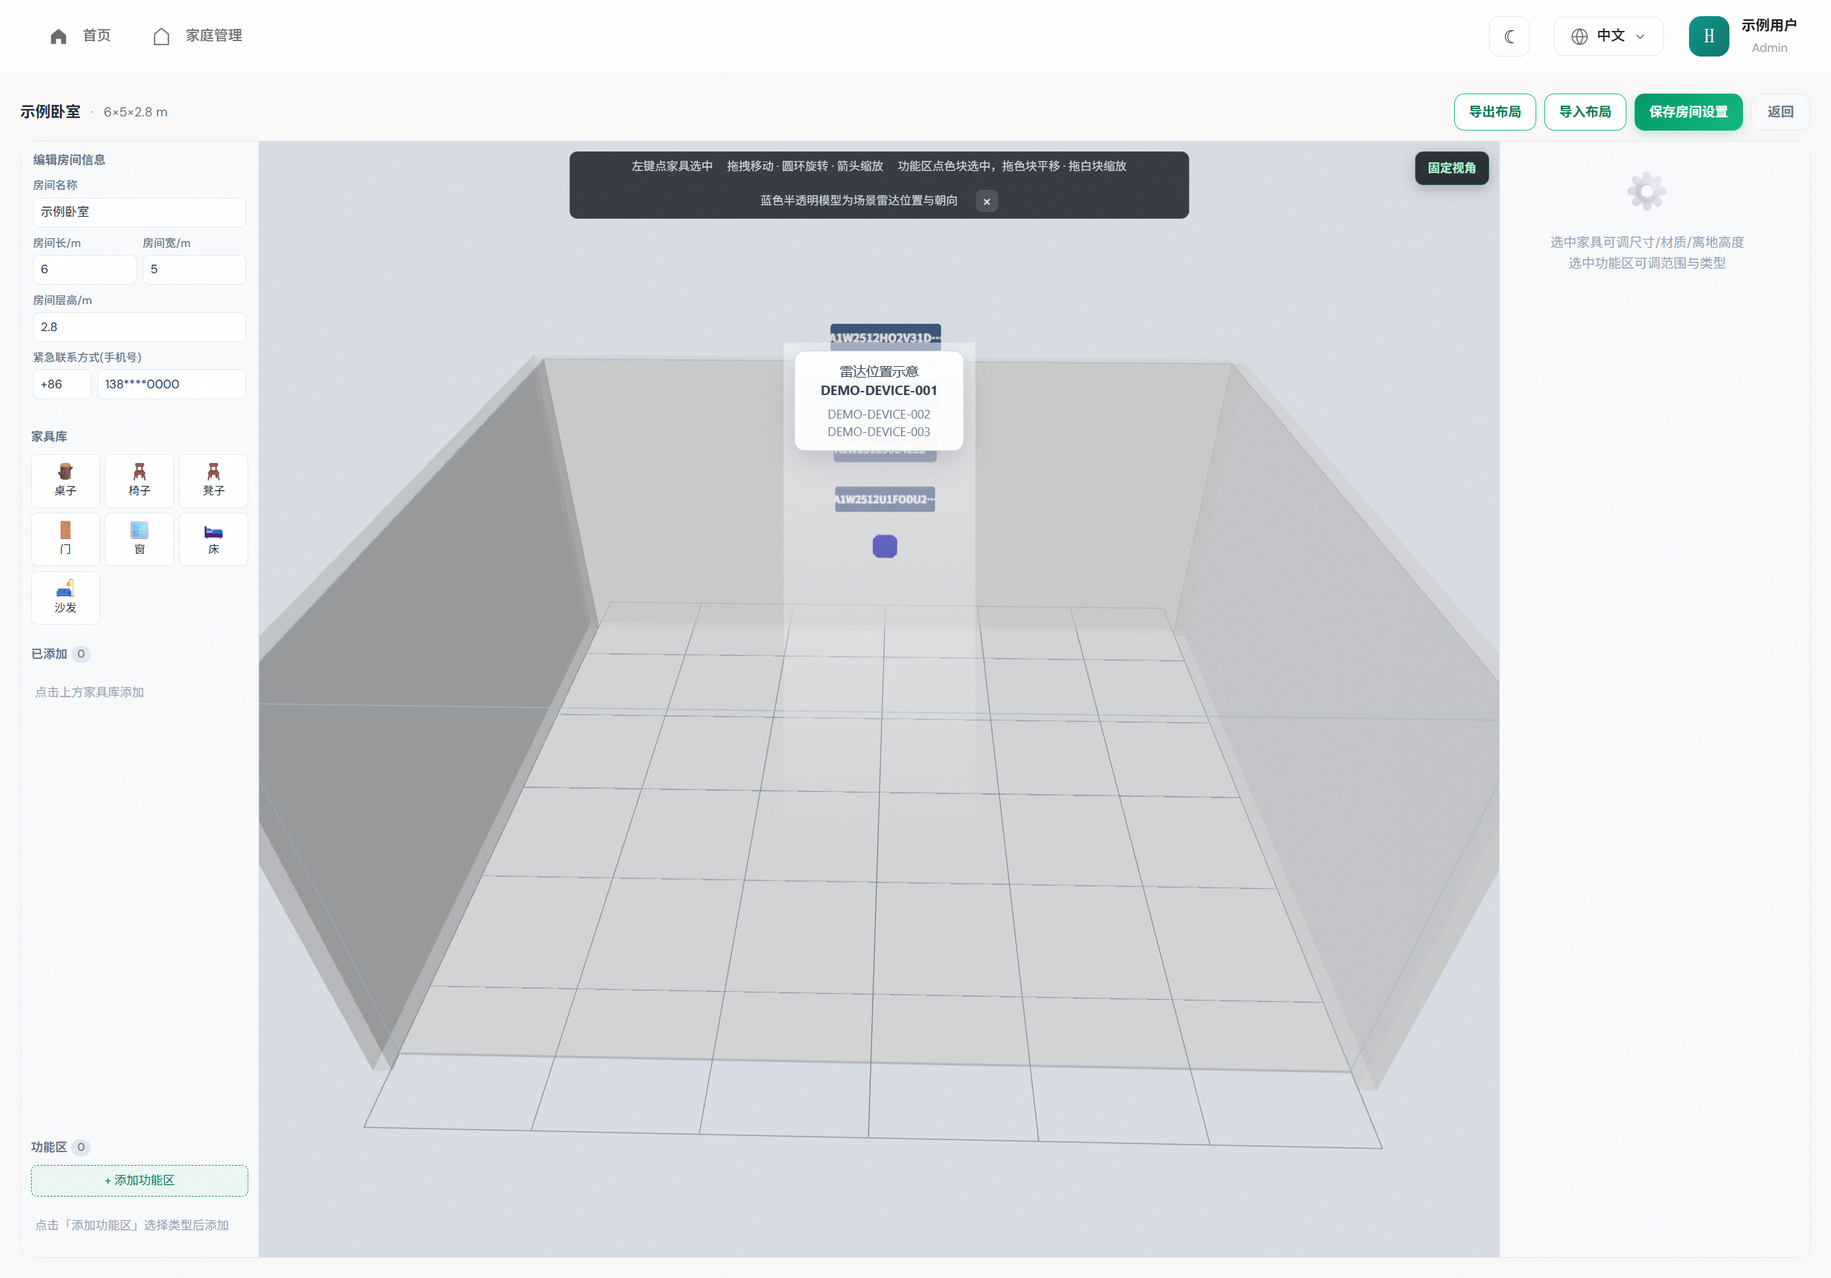Click DEMO-DEVICE-002 in radar tooltip
The height and width of the screenshot is (1278, 1831).
pos(879,414)
